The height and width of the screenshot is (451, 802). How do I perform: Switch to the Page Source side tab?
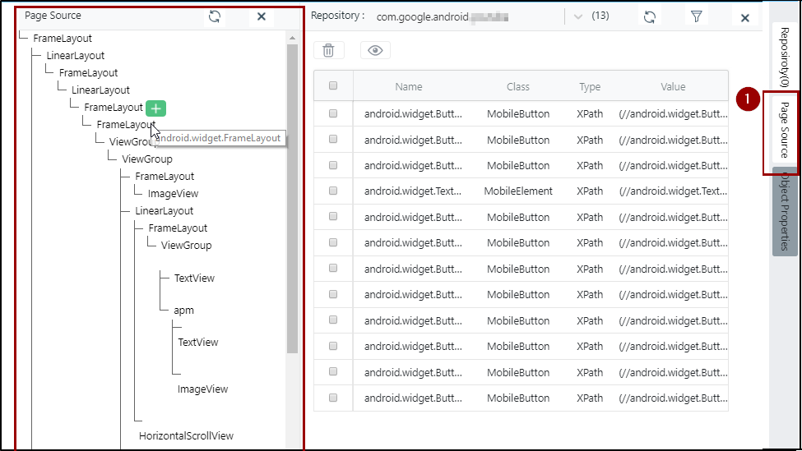point(785,131)
